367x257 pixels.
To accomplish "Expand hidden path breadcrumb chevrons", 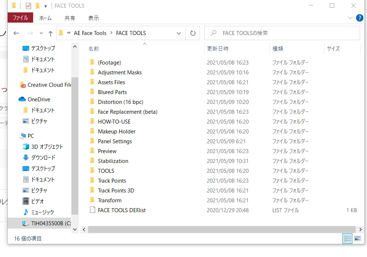I will point(69,33).
